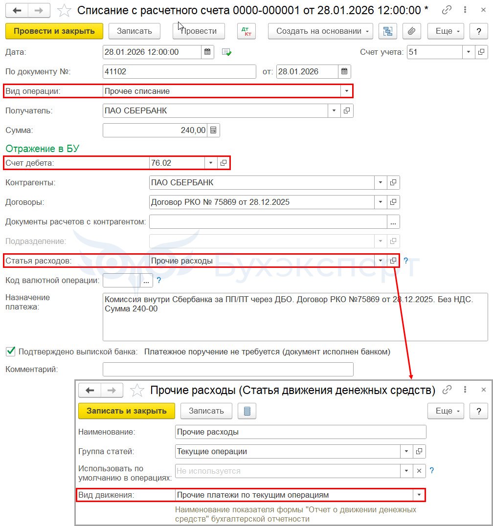Open the main window's Еще menu

pos(446,31)
